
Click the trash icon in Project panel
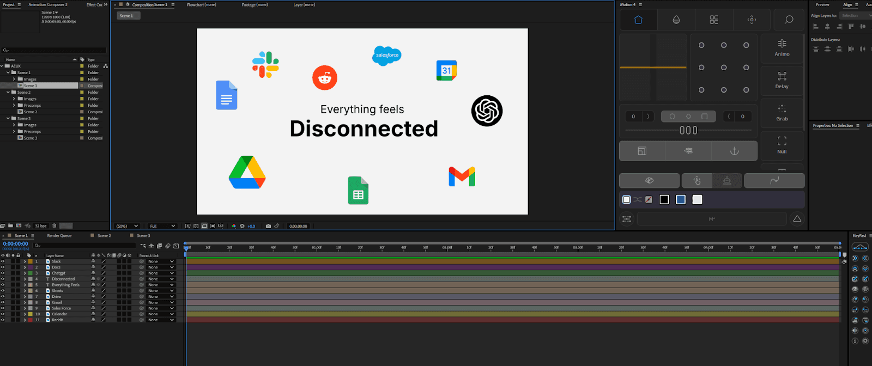[54, 225]
